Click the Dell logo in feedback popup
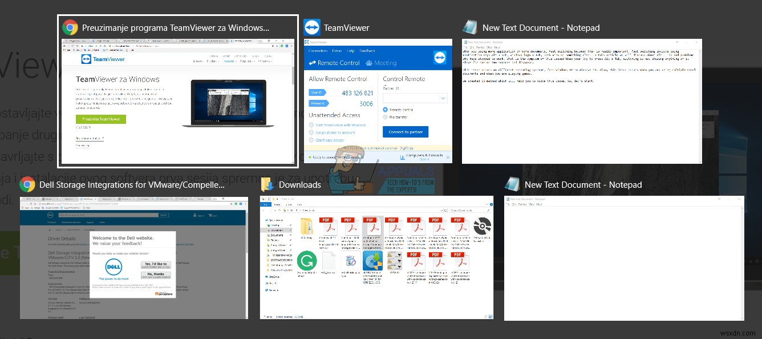This screenshot has width=762, height=339. point(114,267)
